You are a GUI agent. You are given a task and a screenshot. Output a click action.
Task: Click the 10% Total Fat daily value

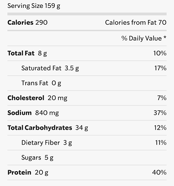[160, 53]
